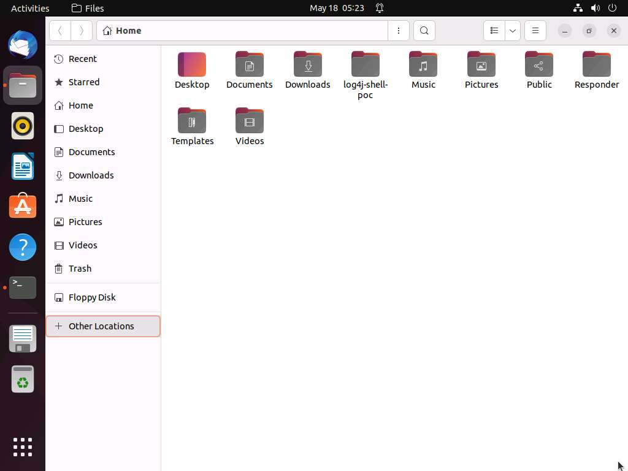Select the Templates folder

click(x=192, y=121)
